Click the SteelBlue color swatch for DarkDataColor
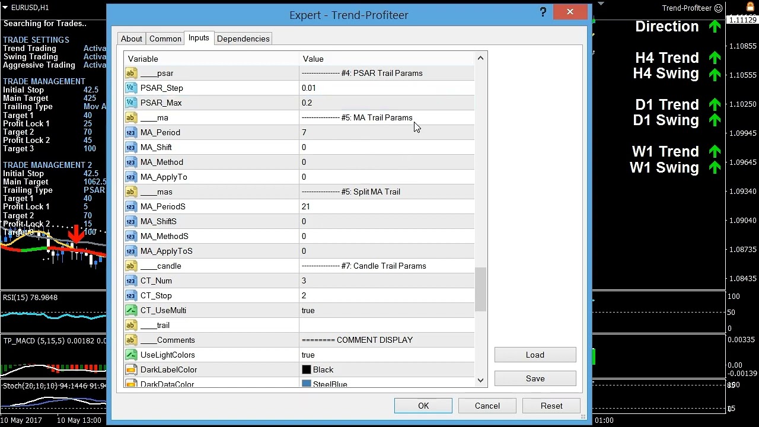This screenshot has width=759, height=427. click(x=307, y=384)
